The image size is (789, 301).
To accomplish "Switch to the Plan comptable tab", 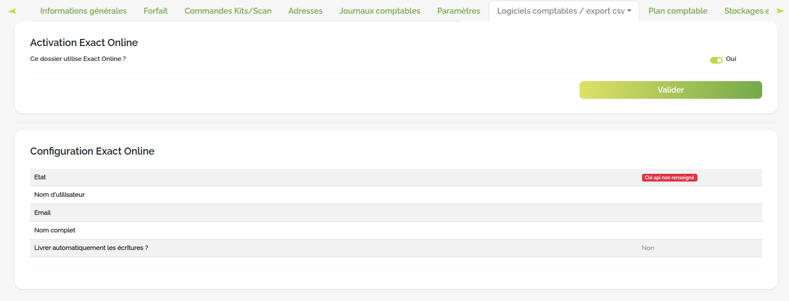I will coord(678,11).
